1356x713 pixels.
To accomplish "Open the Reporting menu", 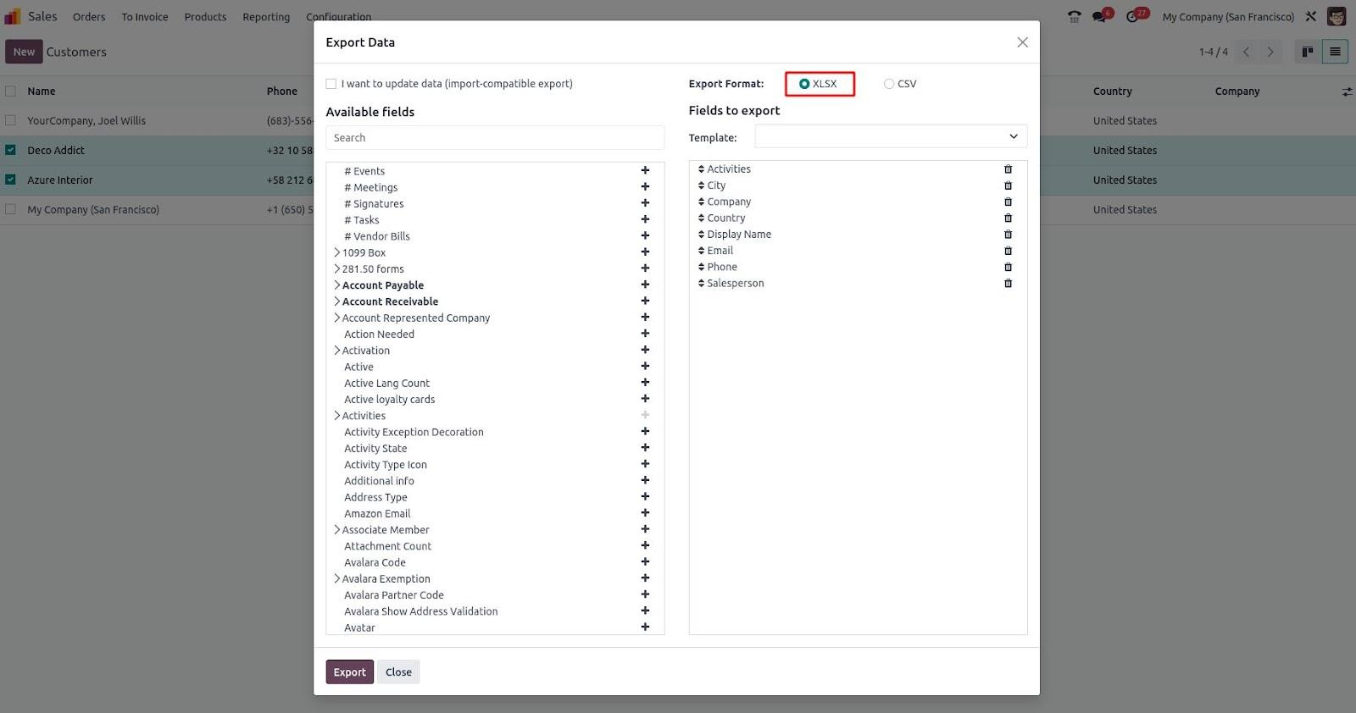I will point(266,17).
